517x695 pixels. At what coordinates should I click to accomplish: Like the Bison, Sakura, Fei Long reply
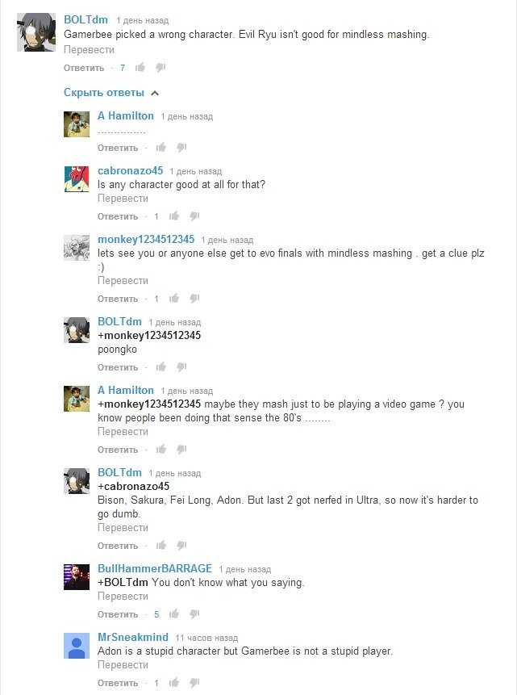tap(161, 545)
